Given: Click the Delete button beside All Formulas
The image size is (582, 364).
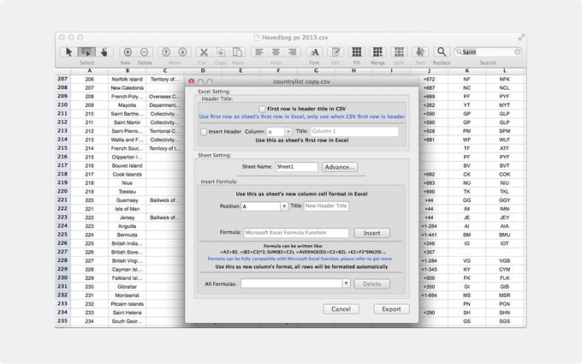Looking at the screenshot, I should [371, 283].
